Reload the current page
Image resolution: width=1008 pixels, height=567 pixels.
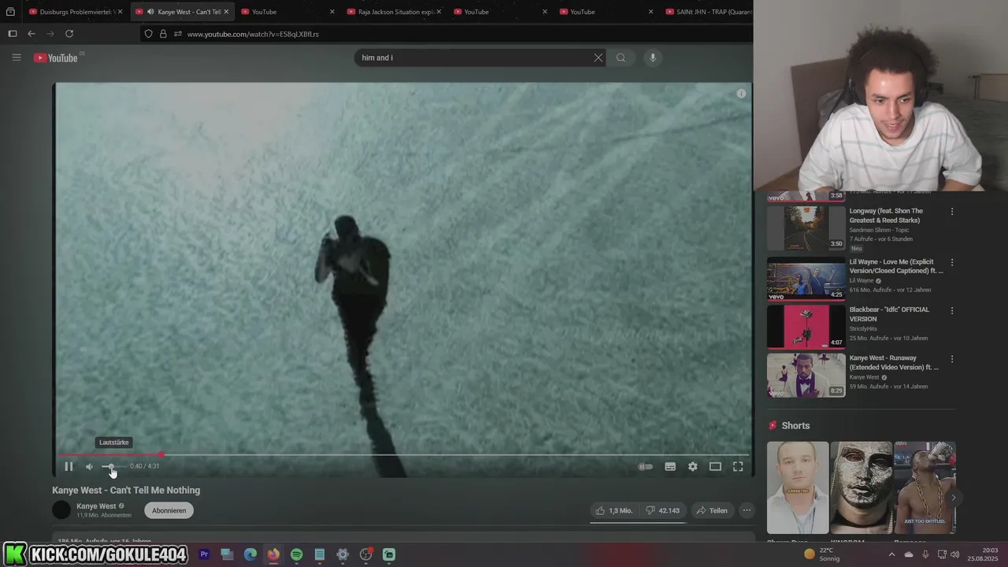click(69, 34)
